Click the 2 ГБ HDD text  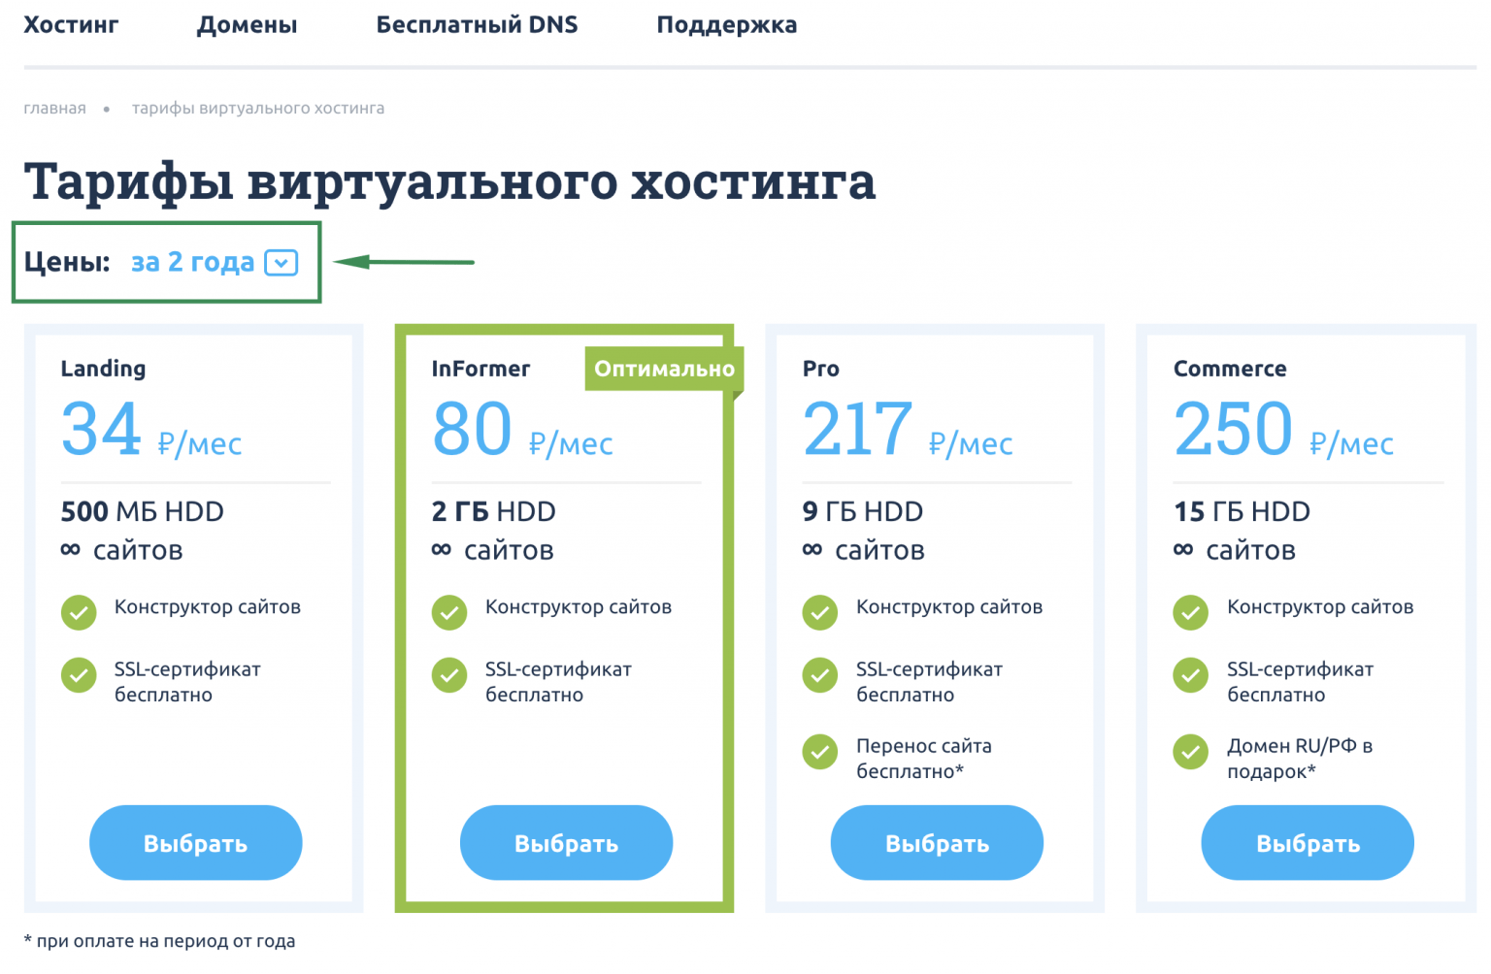click(x=493, y=511)
